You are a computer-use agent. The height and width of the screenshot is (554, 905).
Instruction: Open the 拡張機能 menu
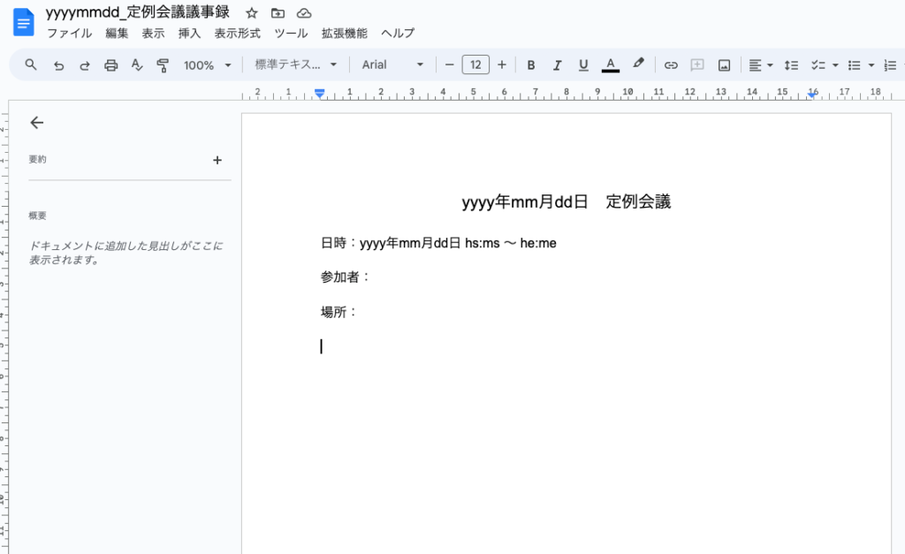344,34
